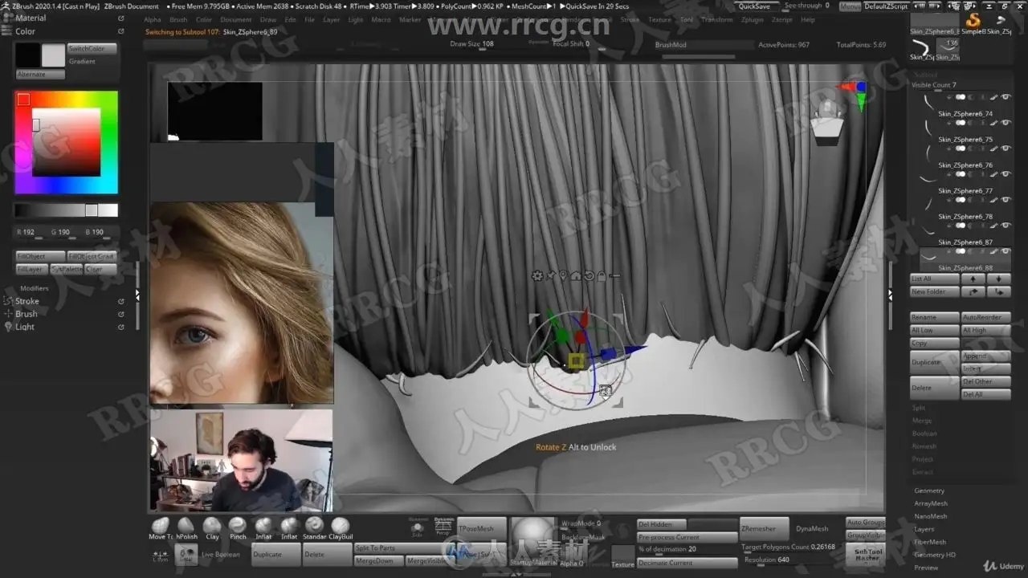Click the SwitchColor button
This screenshot has height=578, width=1028.
(x=92, y=48)
